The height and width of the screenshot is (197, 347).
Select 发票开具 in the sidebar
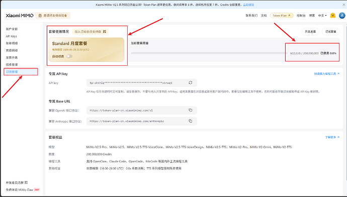click(12, 57)
